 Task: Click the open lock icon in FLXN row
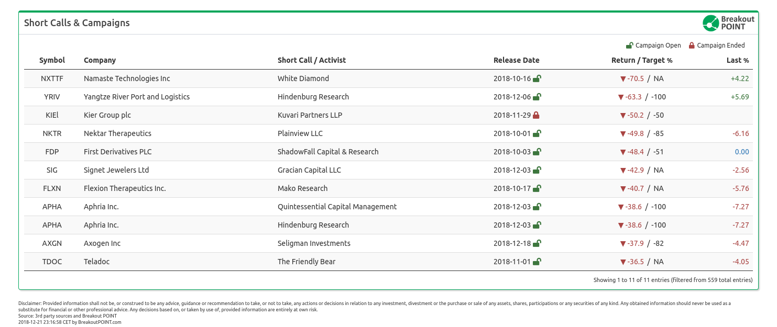coord(537,188)
